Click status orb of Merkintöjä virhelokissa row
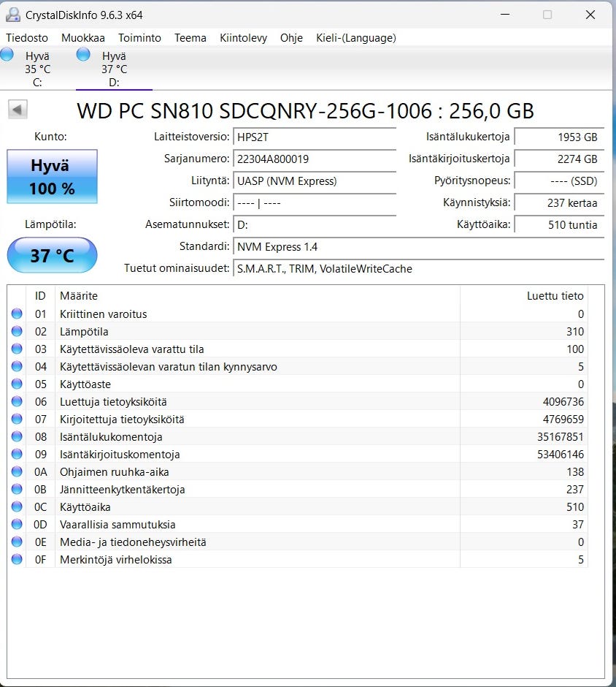Viewport: 616px width, 687px height. pyautogui.click(x=17, y=559)
